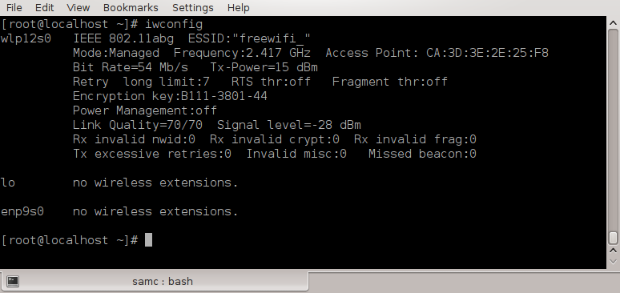Image resolution: width=620 pixels, height=293 pixels.
Task: Click the empty tab bar area
Action: coord(464,283)
